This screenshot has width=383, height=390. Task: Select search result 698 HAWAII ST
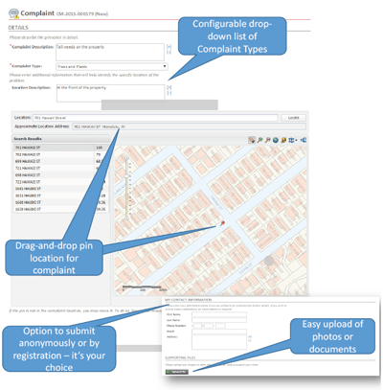61,175
